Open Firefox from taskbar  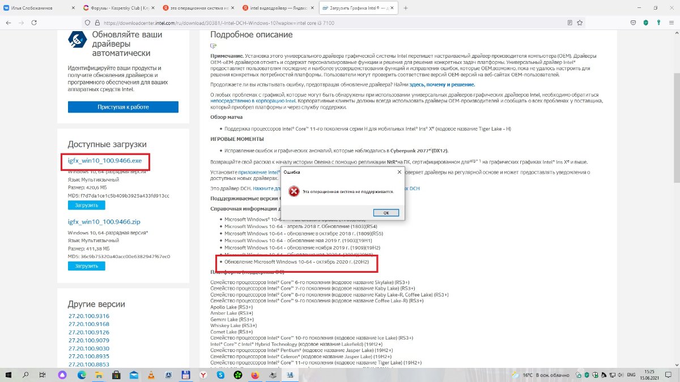click(x=254, y=374)
